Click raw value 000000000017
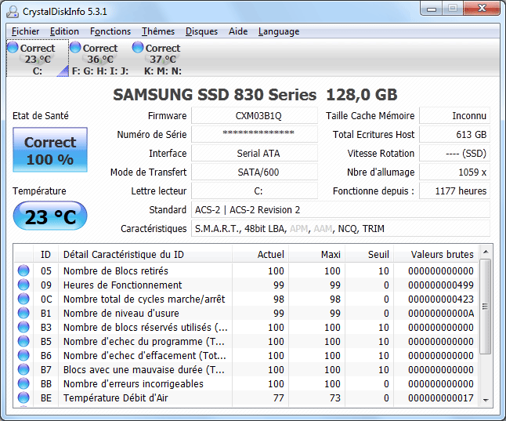 pyautogui.click(x=441, y=397)
